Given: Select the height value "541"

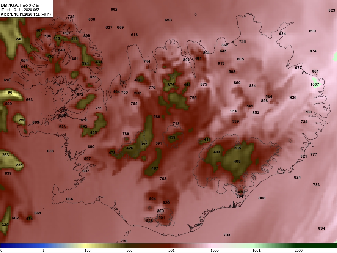Looking at the screenshot, I should (x=250, y=106).
